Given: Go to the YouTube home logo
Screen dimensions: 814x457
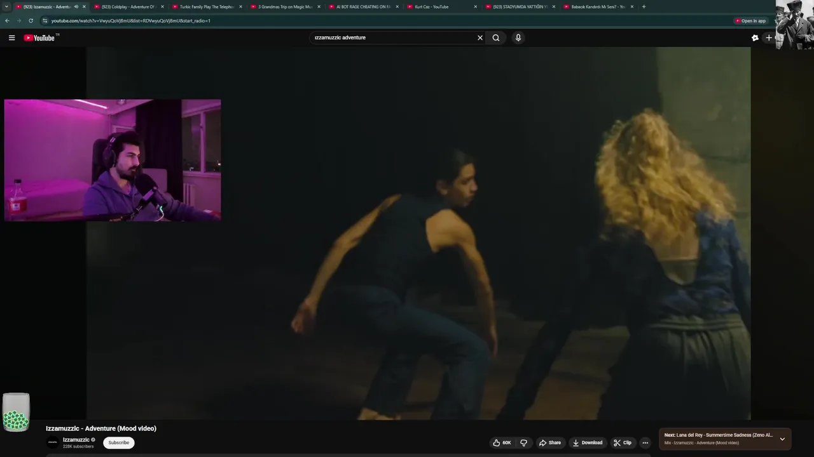Looking at the screenshot, I should click(39, 37).
